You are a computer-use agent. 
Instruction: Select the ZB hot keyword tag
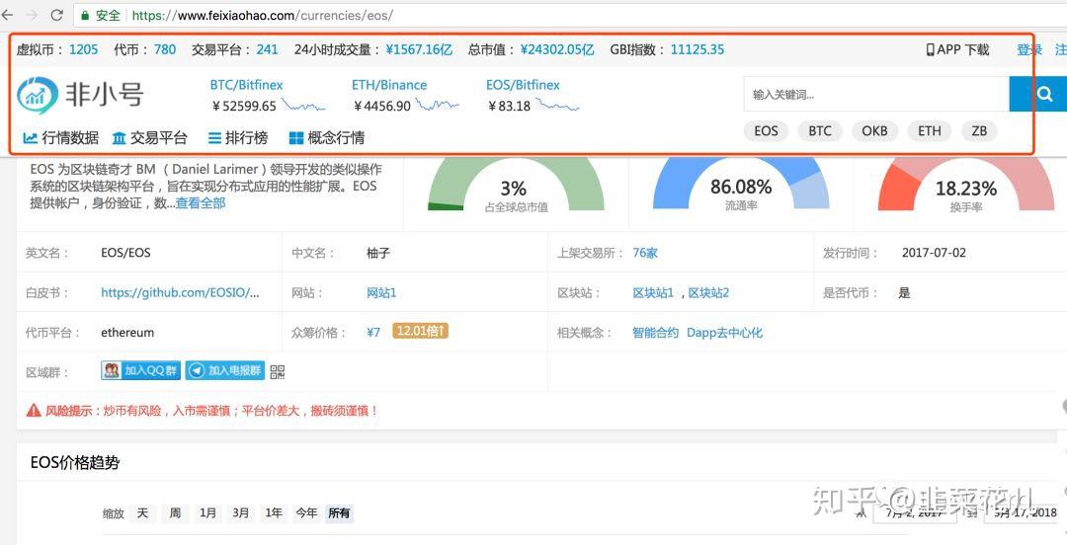coord(979,130)
